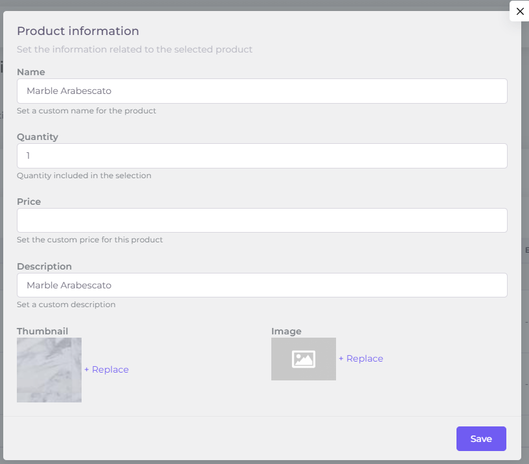Click the Product information heading
This screenshot has width=529, height=464.
coord(78,31)
